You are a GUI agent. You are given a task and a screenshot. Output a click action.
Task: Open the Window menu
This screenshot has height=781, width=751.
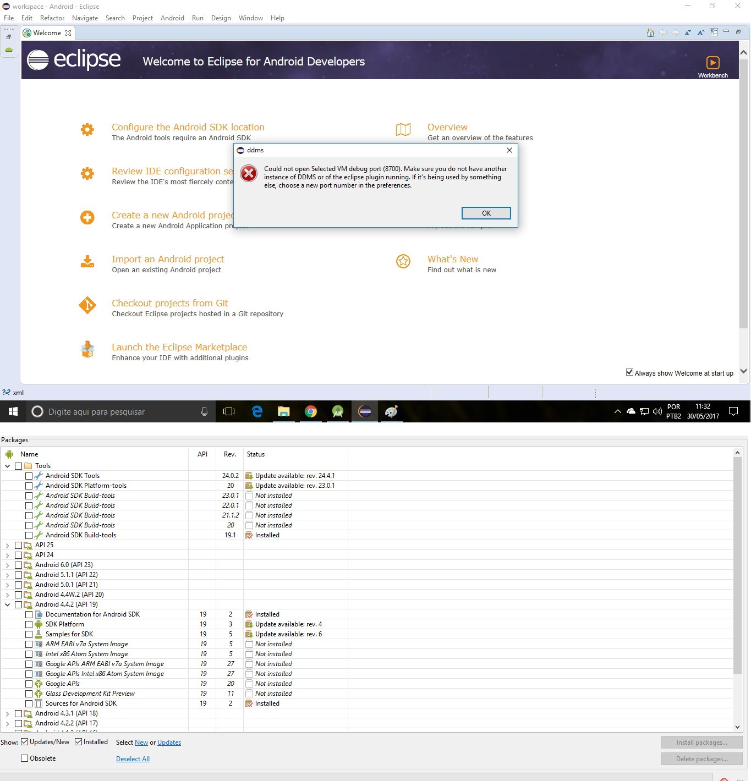click(251, 18)
